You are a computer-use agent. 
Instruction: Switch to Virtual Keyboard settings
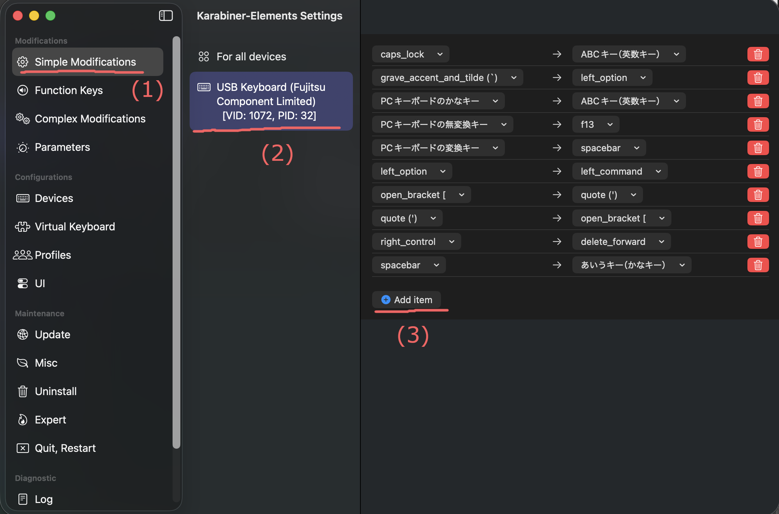point(88,226)
